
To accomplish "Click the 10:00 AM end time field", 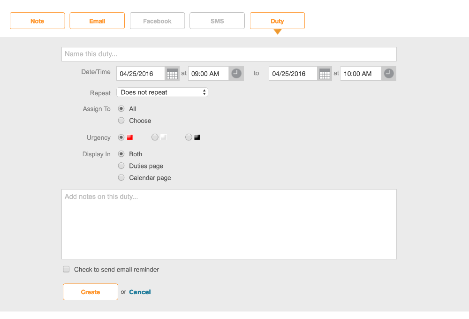I will 361,74.
